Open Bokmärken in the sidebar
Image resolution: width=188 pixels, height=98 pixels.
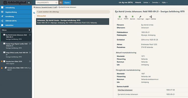click(x=16, y=25)
